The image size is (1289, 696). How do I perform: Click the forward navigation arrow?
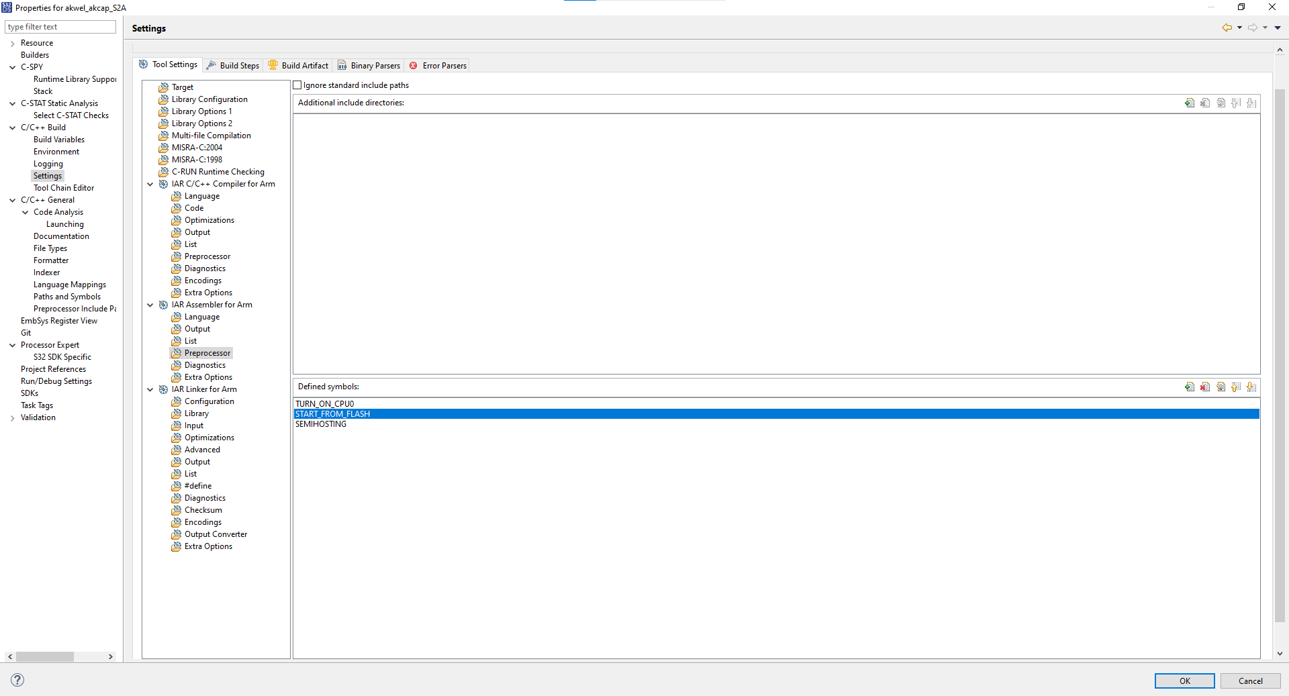point(1253,28)
